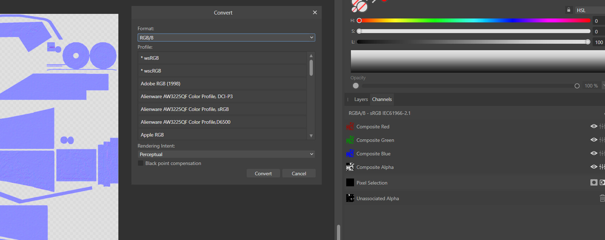Expand the Rendering Intent dropdown
The height and width of the screenshot is (240, 605).
[x=226, y=154]
